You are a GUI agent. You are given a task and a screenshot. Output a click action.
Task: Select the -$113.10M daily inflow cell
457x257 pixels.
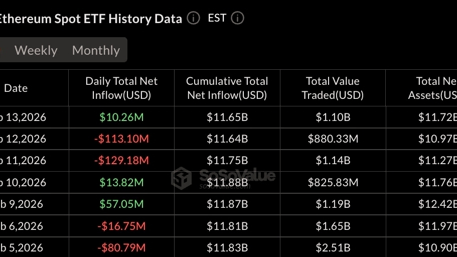pyautogui.click(x=121, y=139)
